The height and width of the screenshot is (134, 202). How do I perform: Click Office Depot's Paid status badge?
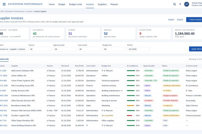pyautogui.click(x=165, y=121)
